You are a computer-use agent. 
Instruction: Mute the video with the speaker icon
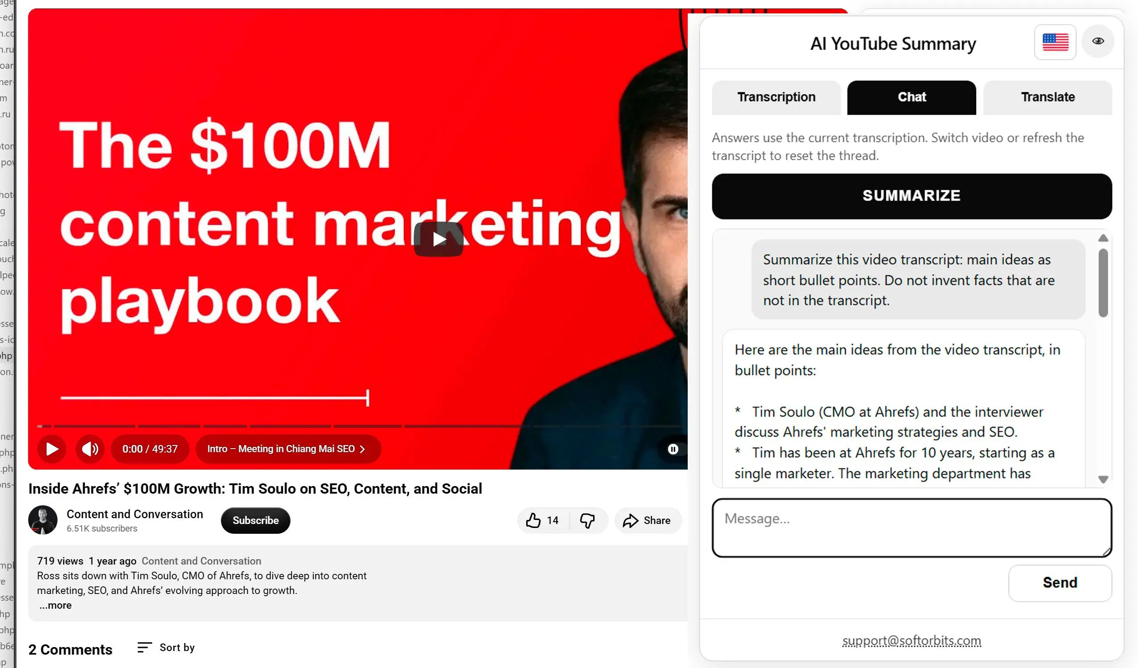[90, 449]
